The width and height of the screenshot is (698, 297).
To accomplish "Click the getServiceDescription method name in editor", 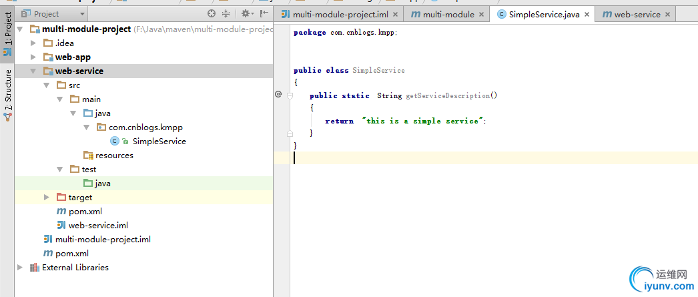I will point(447,95).
